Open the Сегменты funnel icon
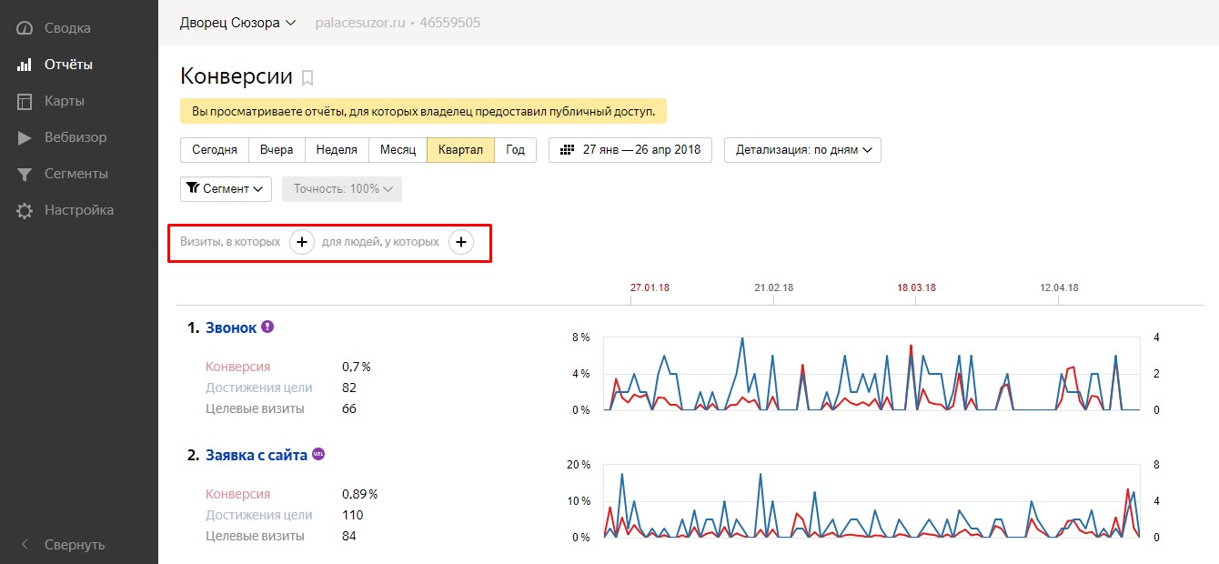1219x564 pixels. point(25,174)
